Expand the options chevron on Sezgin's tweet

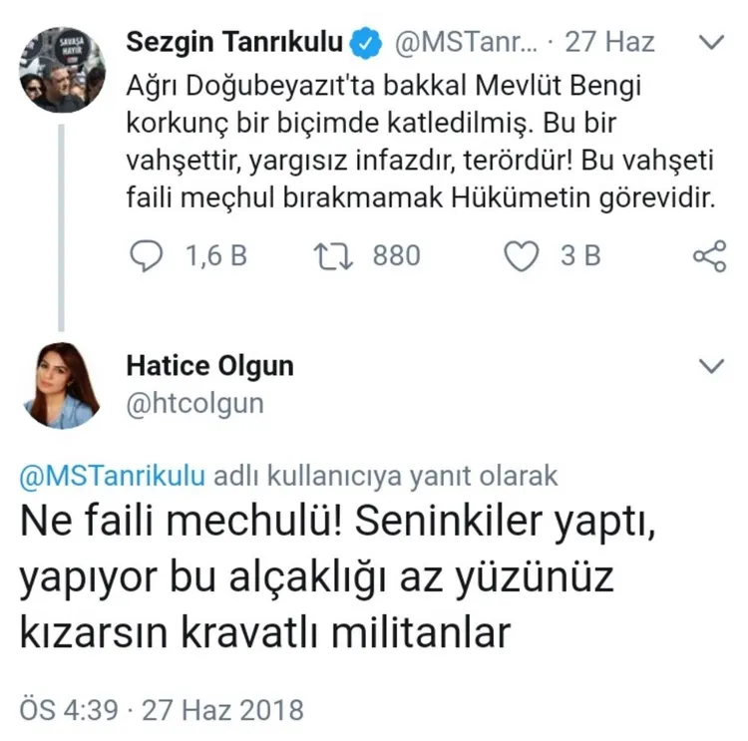[x=711, y=43]
